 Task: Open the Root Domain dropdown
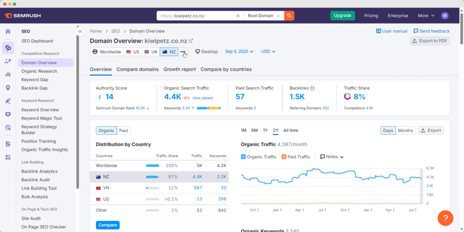(264, 15)
